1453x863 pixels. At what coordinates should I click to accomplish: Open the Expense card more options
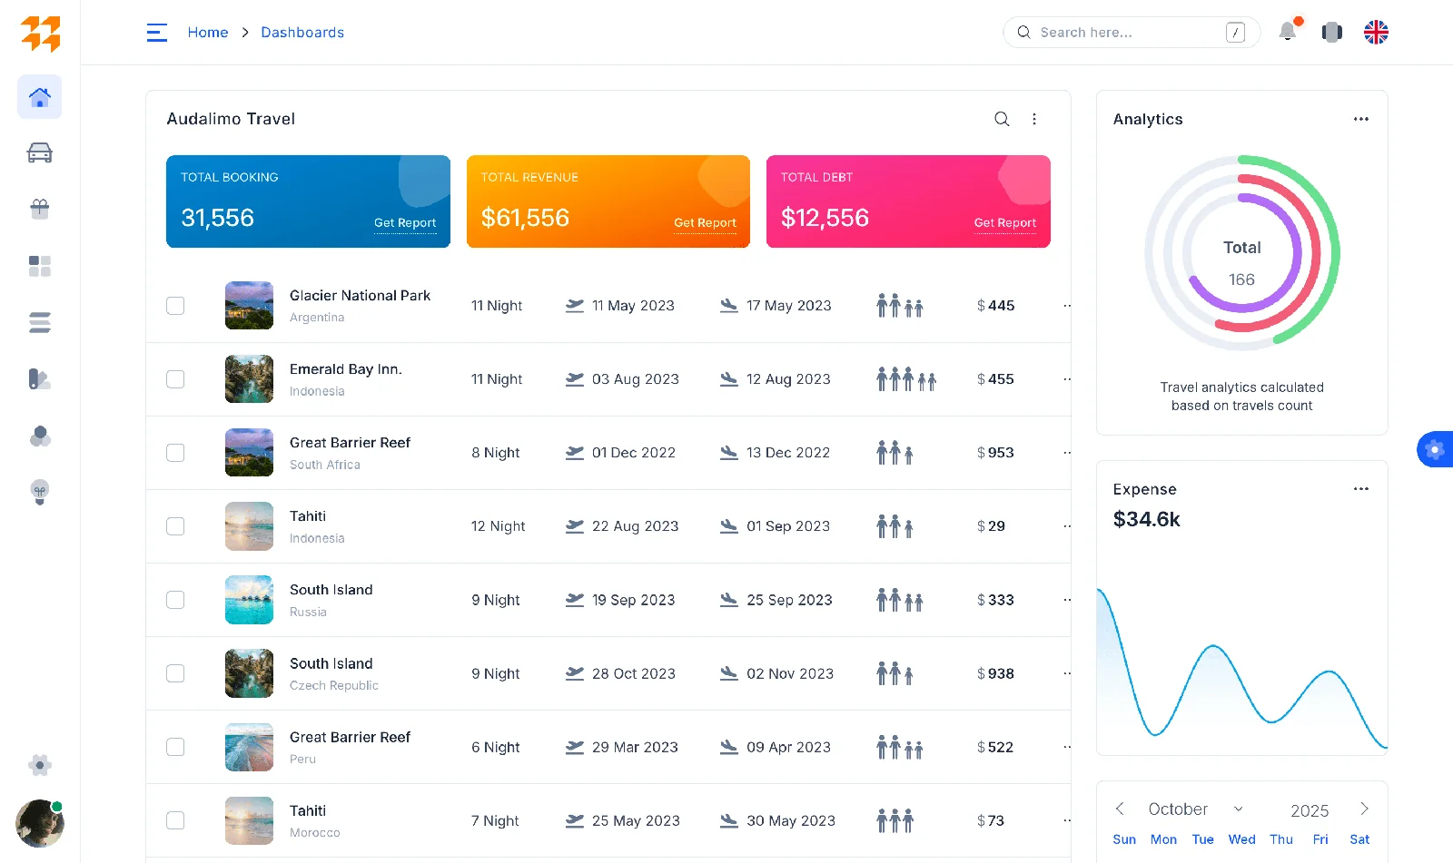1361,489
